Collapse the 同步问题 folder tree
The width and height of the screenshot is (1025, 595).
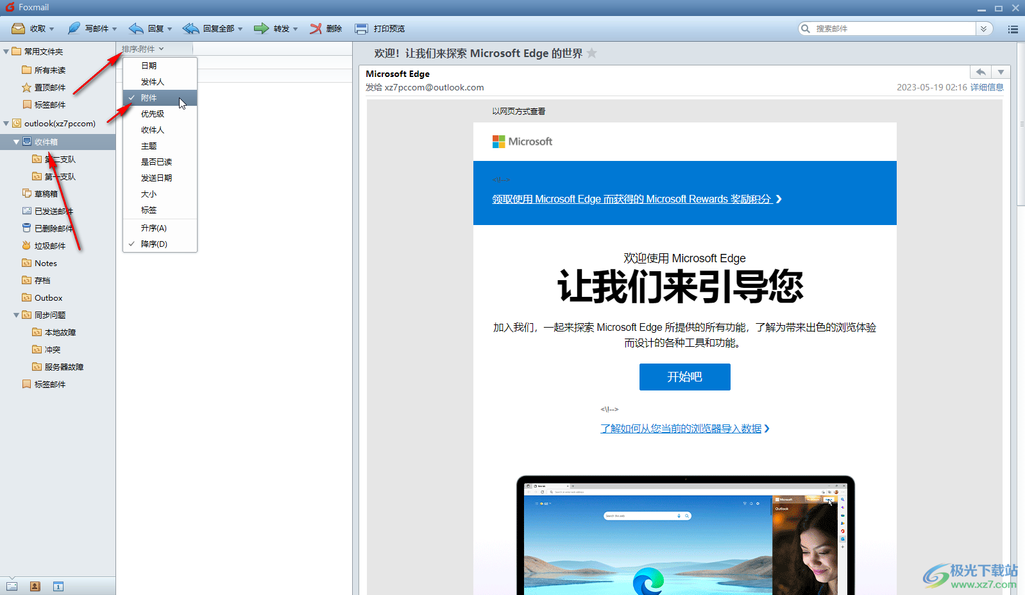16,315
